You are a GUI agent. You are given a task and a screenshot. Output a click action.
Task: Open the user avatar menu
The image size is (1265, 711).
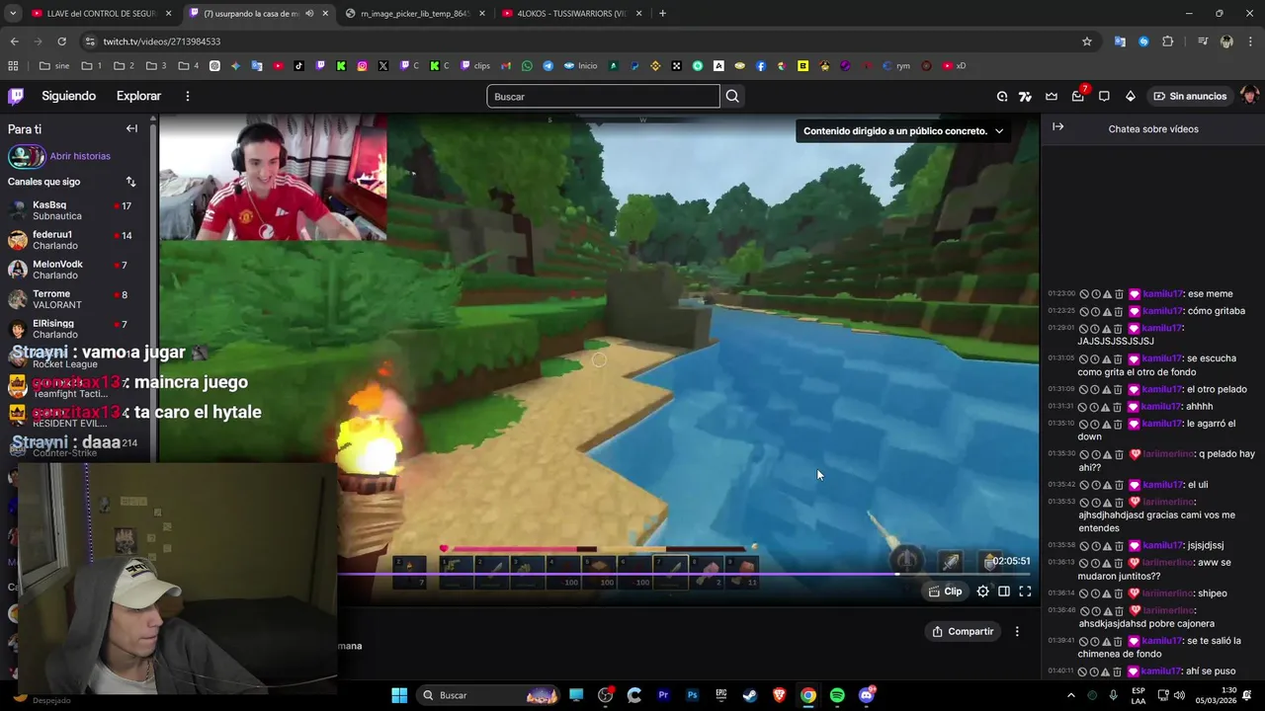(x=1249, y=96)
